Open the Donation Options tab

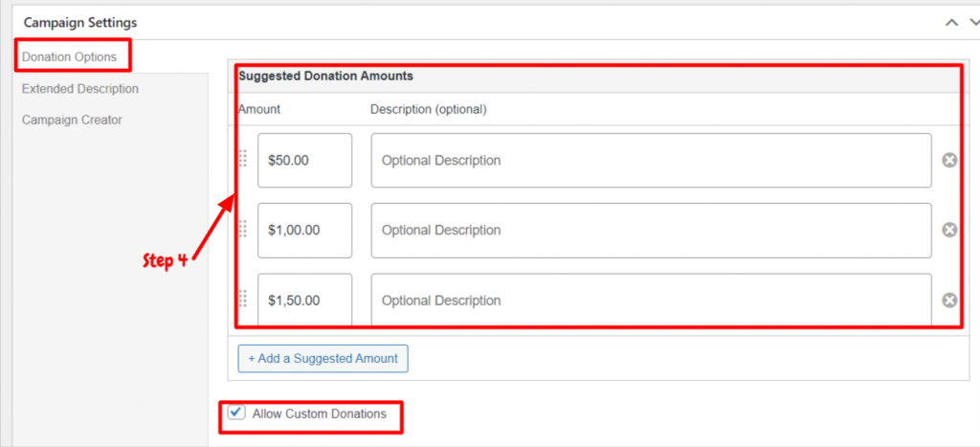tap(69, 56)
